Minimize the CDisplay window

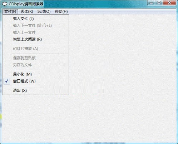151,3
